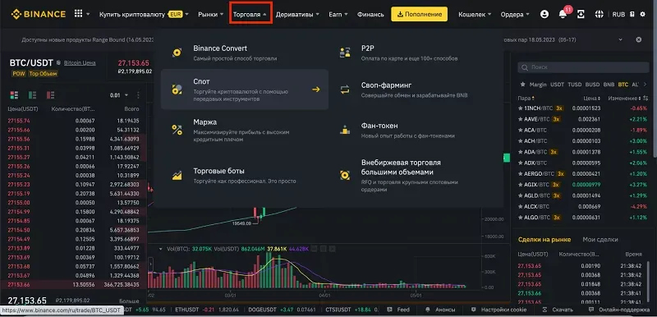Image resolution: width=657 pixels, height=317 pixels.
Task: Click the BTC/USDT info icon
Action: pos(58,62)
